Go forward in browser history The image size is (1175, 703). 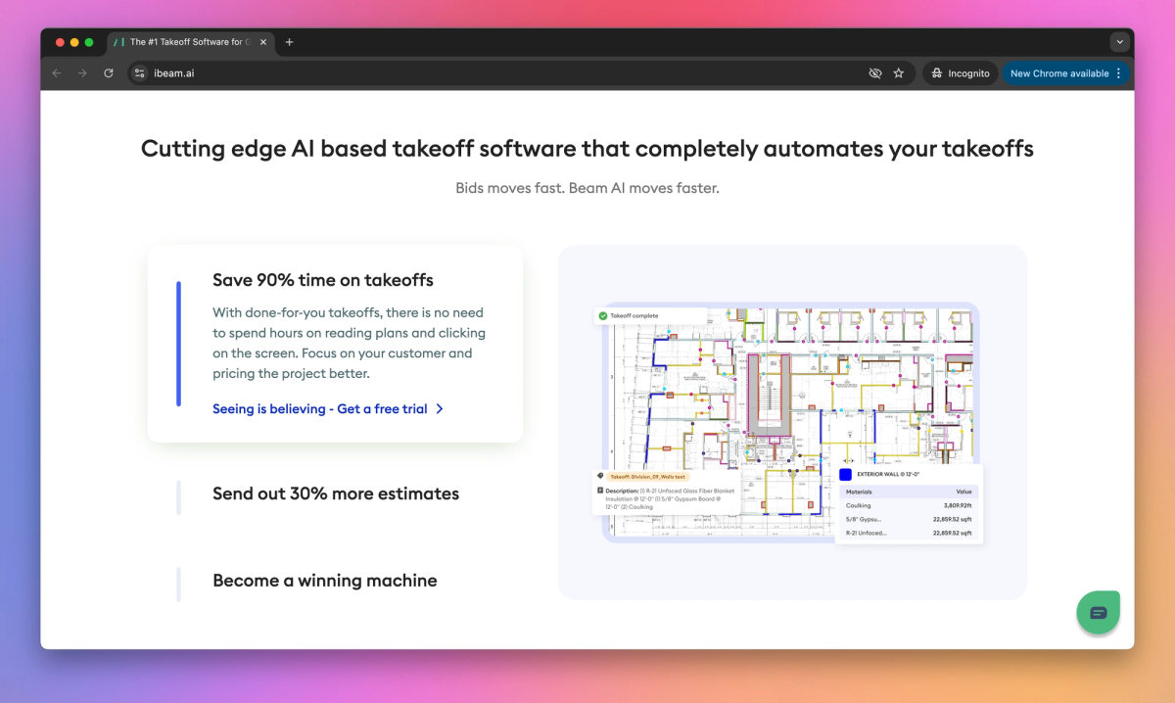pos(82,73)
